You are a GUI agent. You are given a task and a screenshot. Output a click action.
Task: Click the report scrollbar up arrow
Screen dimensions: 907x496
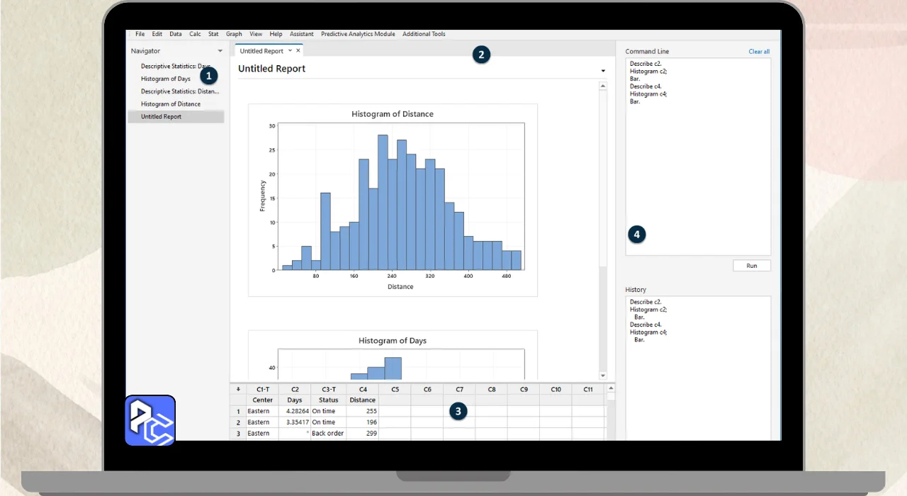click(x=603, y=86)
